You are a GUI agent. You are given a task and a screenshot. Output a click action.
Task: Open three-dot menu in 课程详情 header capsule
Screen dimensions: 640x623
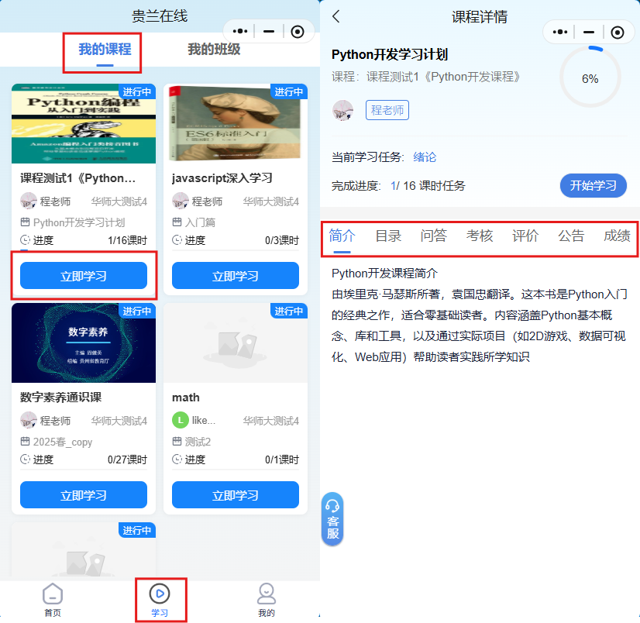click(561, 32)
